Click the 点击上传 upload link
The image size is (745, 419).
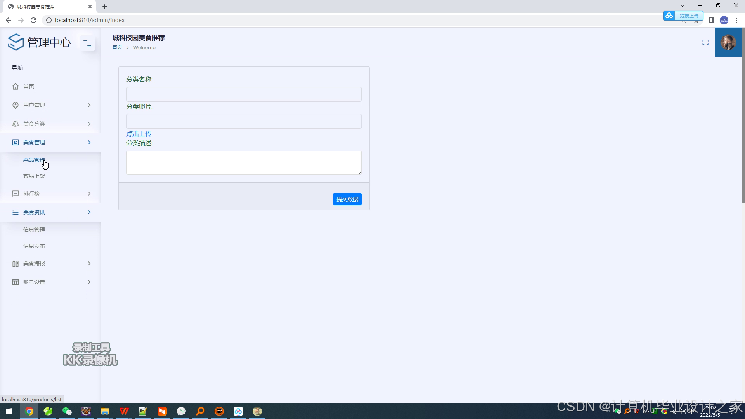[139, 134]
